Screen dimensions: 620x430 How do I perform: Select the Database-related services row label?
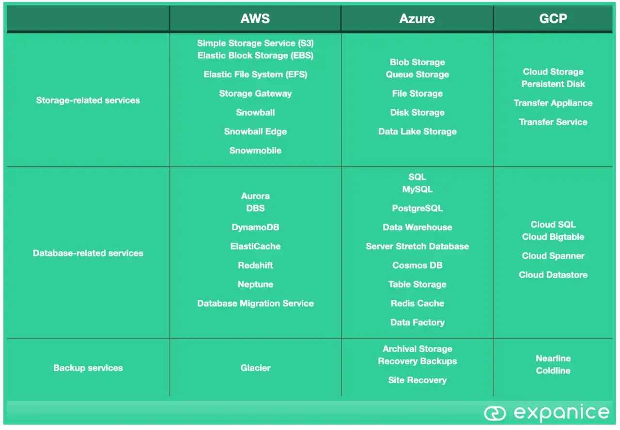point(88,253)
